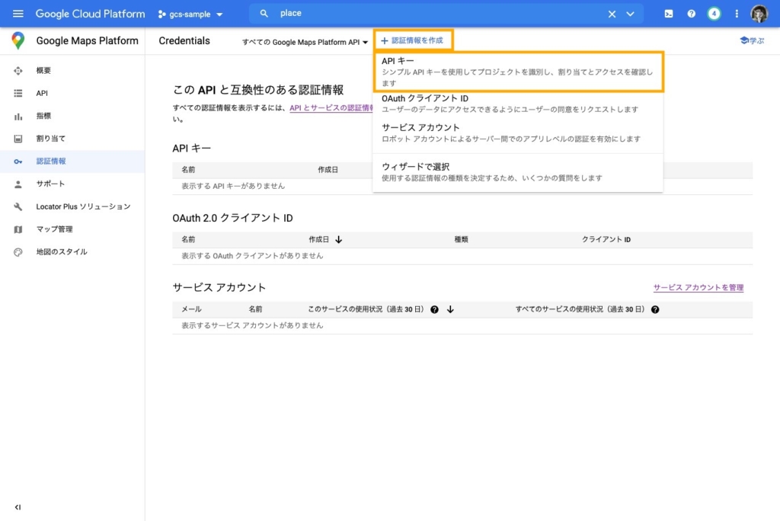The height and width of the screenshot is (521, 780).
Task: Open the 学ぶ learn panel
Action: click(x=752, y=41)
